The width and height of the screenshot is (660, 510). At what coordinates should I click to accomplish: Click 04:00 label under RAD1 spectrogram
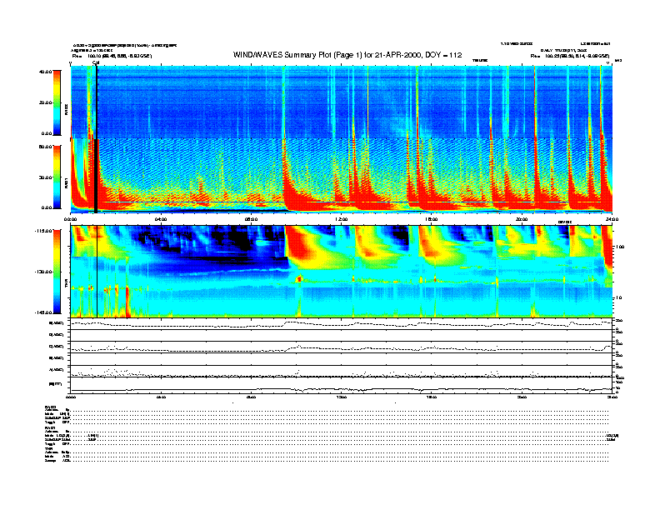click(161, 219)
